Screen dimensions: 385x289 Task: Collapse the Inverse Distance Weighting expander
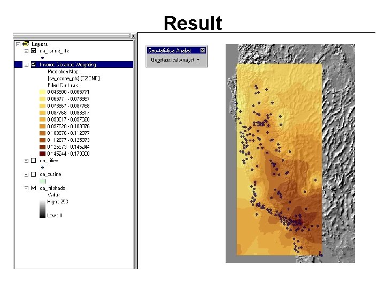click(x=27, y=65)
